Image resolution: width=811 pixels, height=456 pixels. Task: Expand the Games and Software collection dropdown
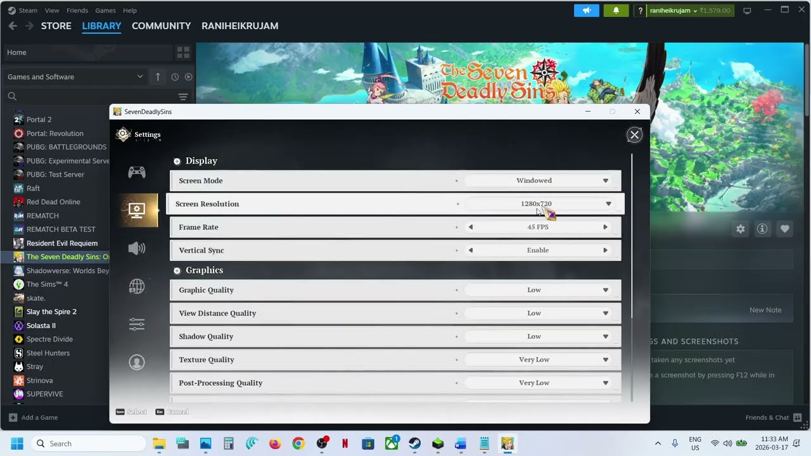click(x=75, y=77)
